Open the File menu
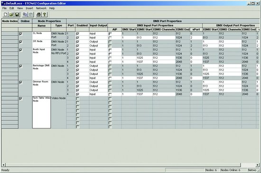261x173 pixels. pos(4,8)
